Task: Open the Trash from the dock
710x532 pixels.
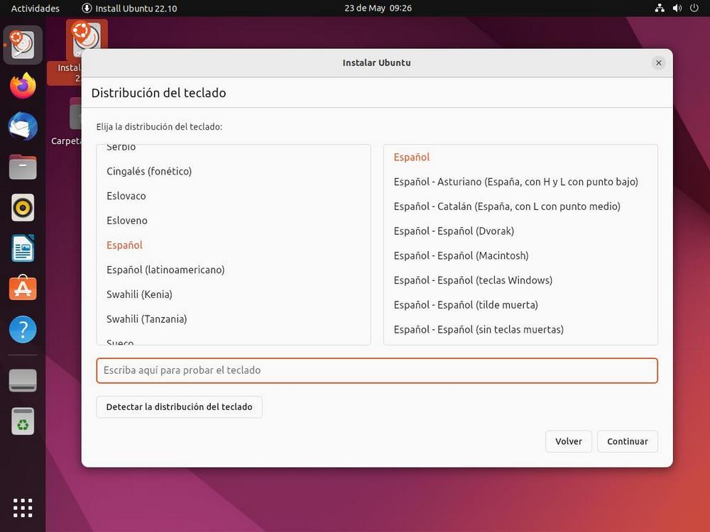Action: [x=23, y=421]
